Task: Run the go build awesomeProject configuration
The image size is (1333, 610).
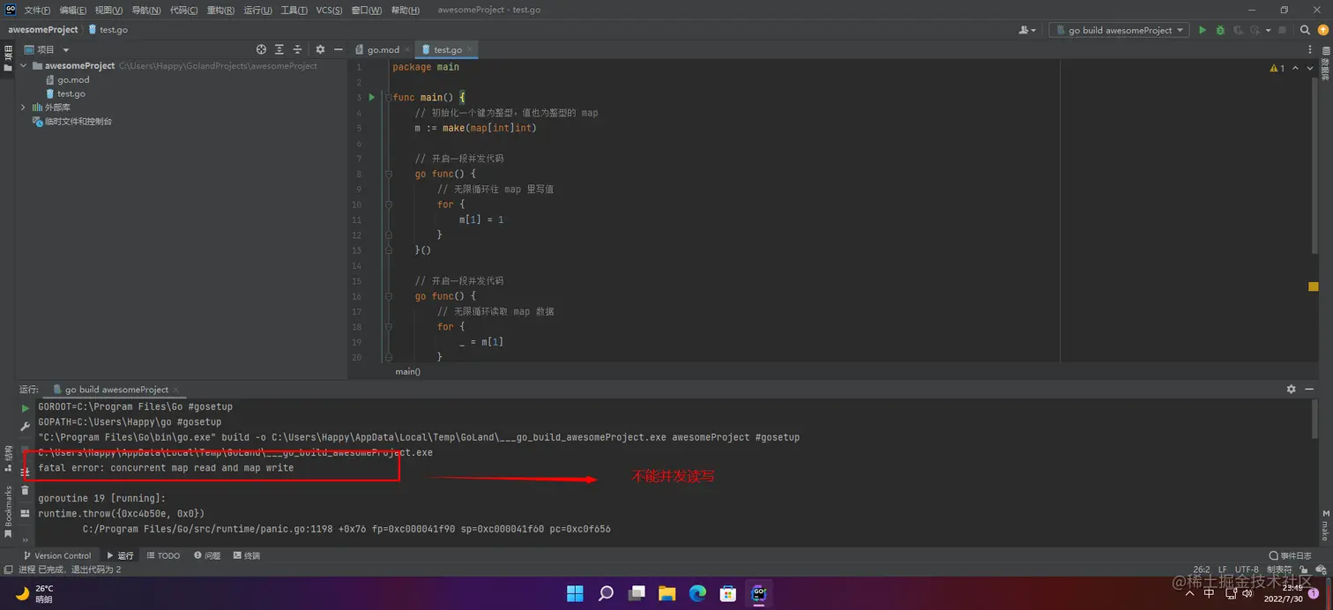Action: click(1202, 30)
